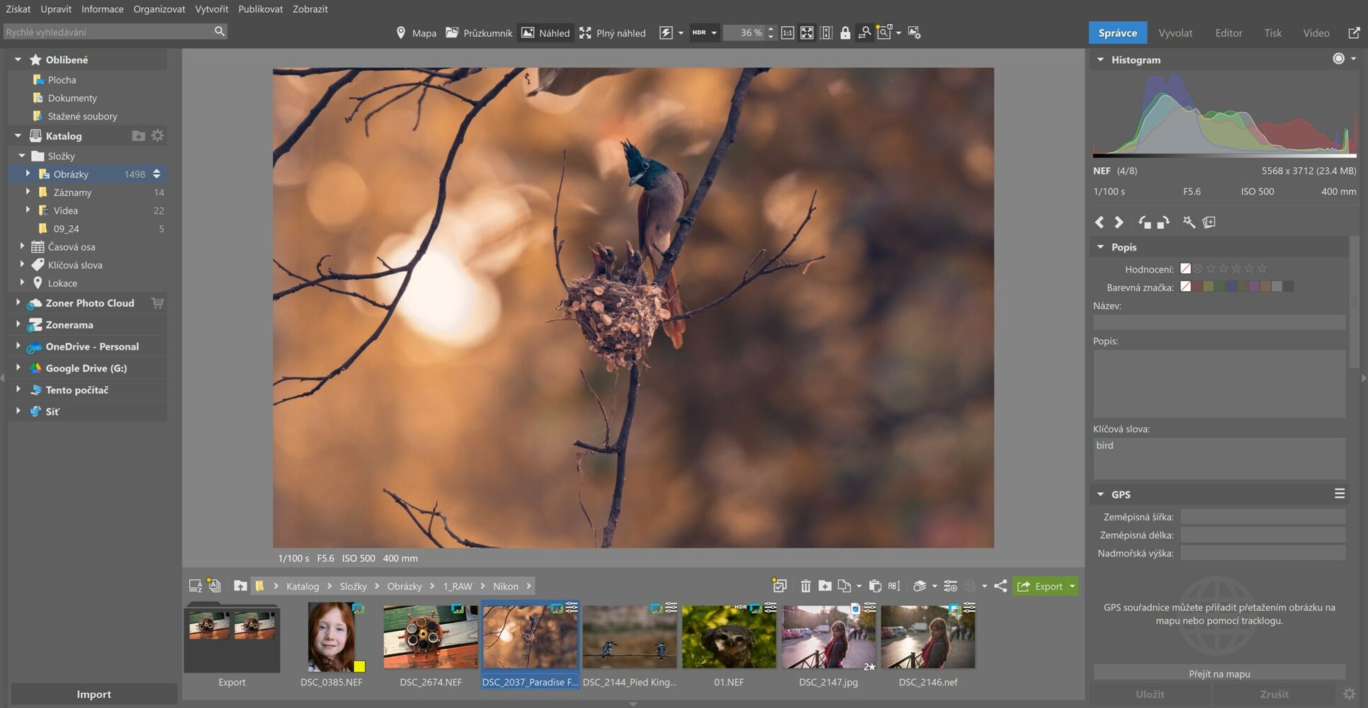This screenshot has width=1368, height=708.
Task: Click the share icon in filmstrip toolbar
Action: 1000,586
